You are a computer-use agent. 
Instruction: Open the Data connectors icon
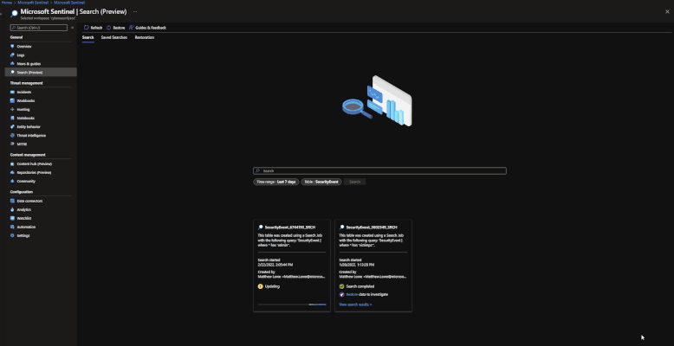click(12, 201)
